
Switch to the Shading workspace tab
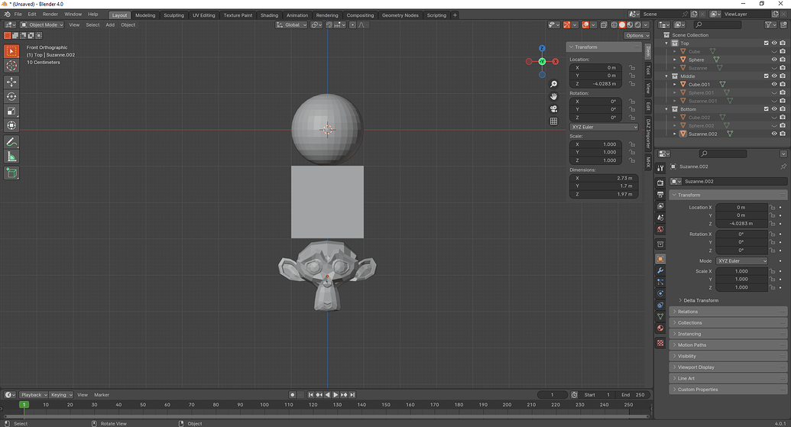(x=269, y=15)
